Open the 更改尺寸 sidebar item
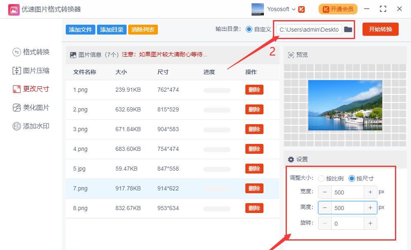Viewport: 411px width, 250px height. point(31,89)
